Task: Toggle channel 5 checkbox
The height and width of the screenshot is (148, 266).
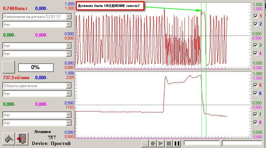Action: 256,85
